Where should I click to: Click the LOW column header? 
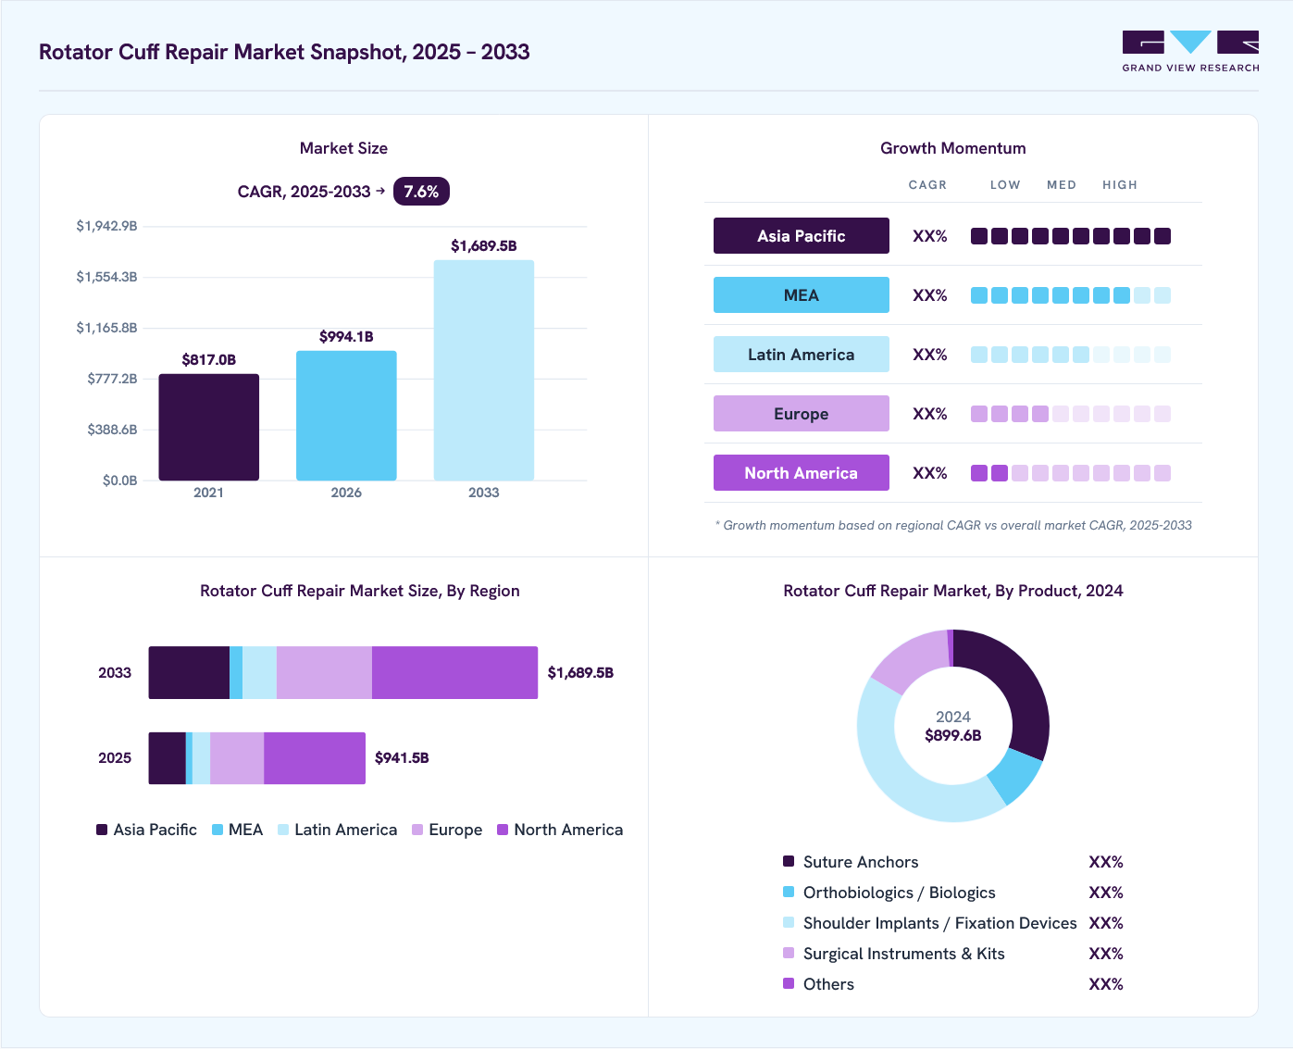tap(1005, 185)
